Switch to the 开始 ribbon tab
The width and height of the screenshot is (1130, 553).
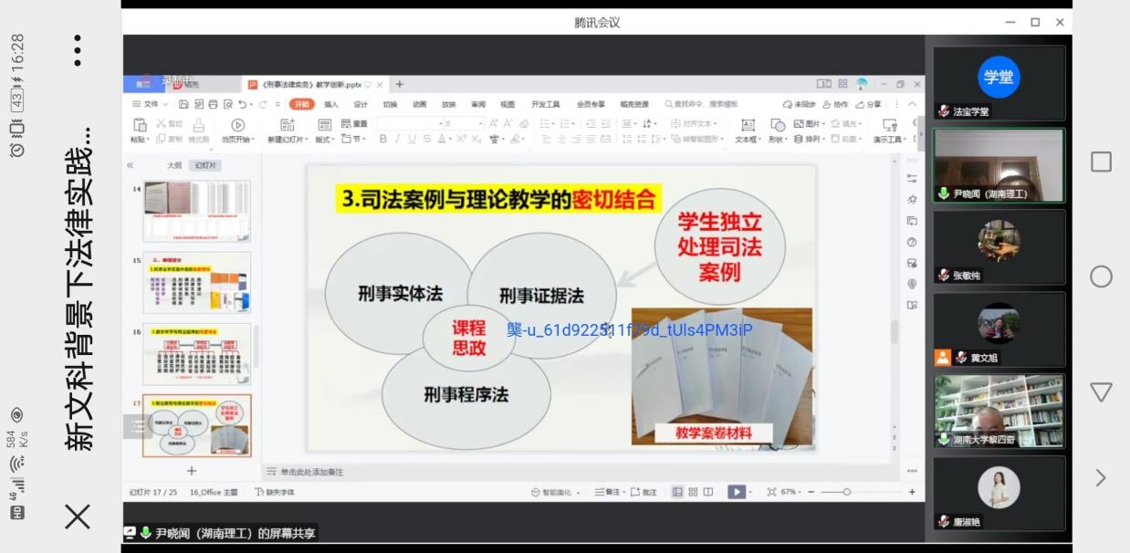pos(302,104)
